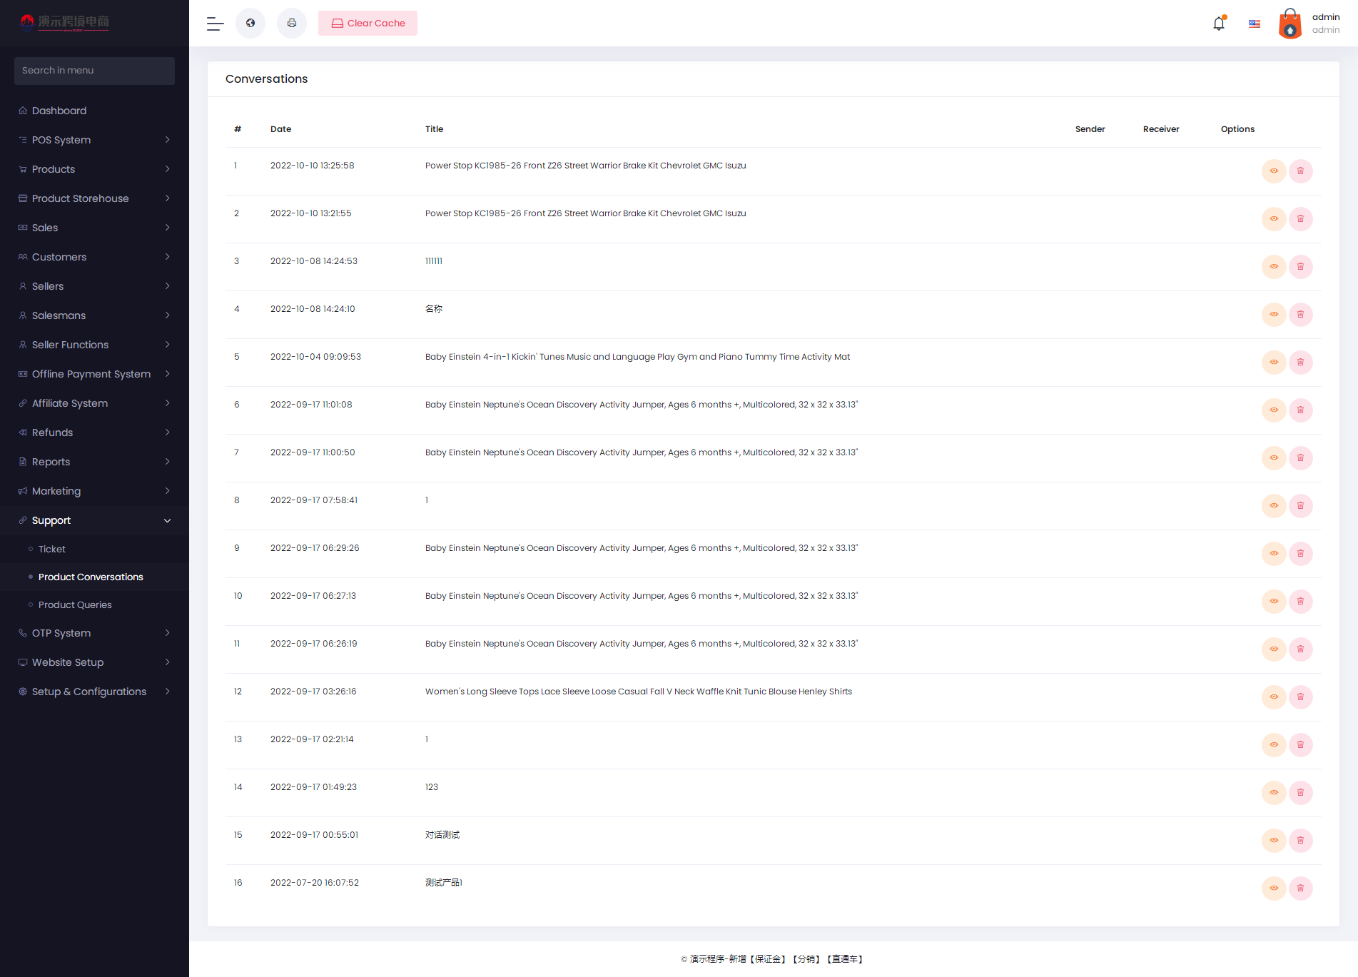
Task: Open Product Queries in sidebar
Action: pyautogui.click(x=94, y=604)
